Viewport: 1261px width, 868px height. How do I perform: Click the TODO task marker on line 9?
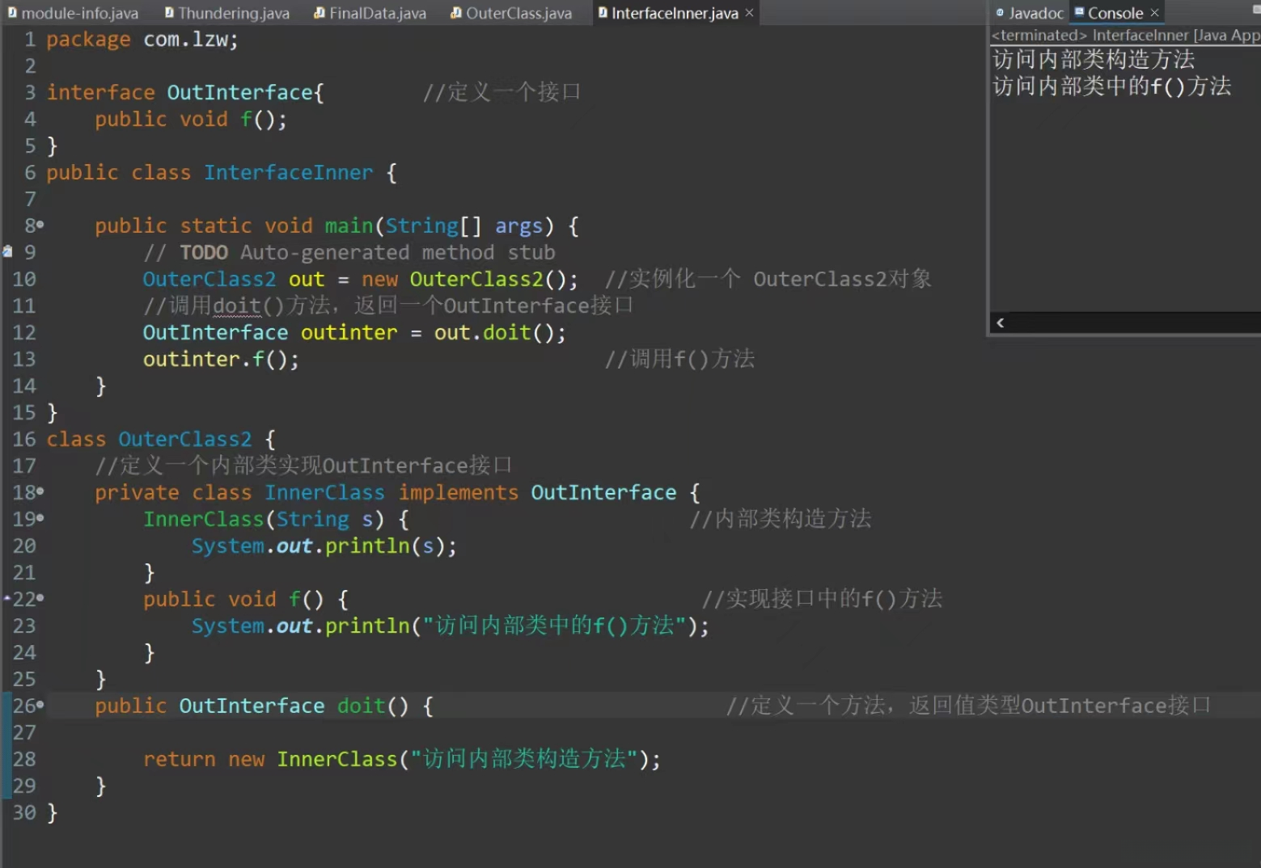click(x=7, y=252)
